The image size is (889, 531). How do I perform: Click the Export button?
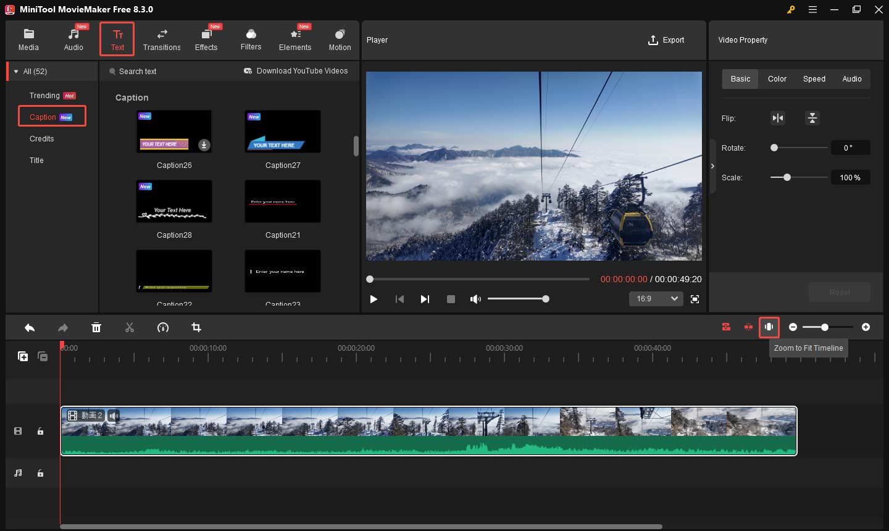666,40
